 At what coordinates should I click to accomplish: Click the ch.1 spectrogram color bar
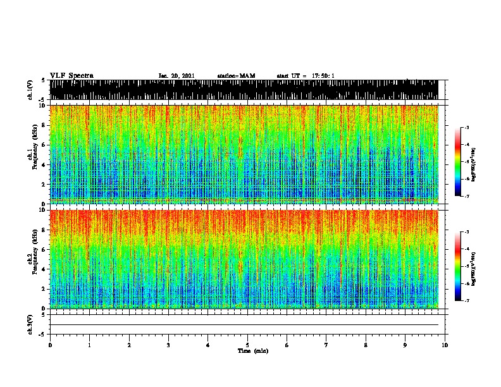pyautogui.click(x=457, y=162)
